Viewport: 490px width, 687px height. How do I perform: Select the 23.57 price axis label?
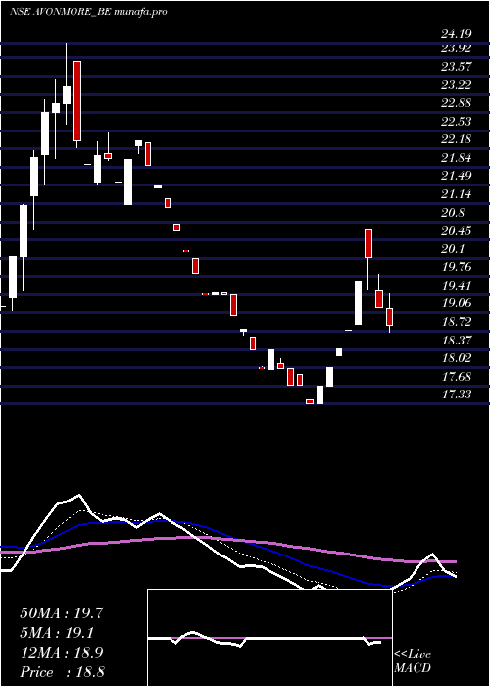click(x=456, y=67)
